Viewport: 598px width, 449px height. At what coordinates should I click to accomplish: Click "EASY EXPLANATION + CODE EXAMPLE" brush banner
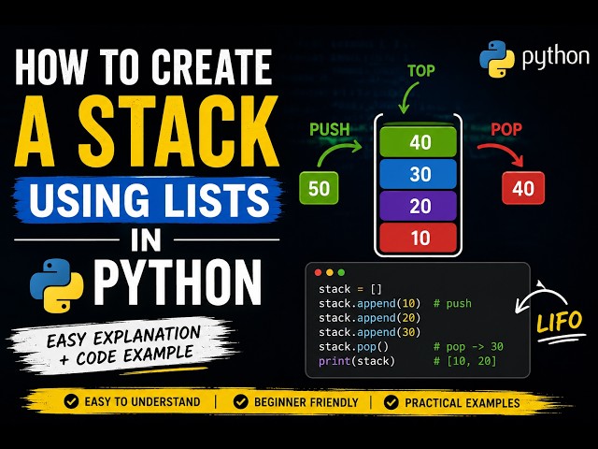pyautogui.click(x=122, y=345)
